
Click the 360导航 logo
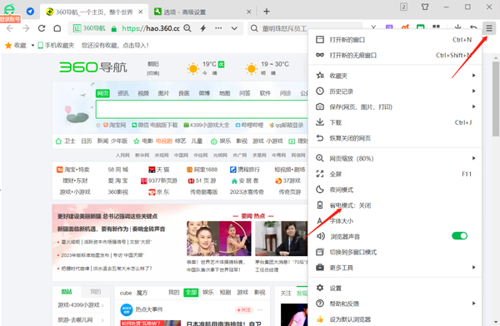[93, 67]
